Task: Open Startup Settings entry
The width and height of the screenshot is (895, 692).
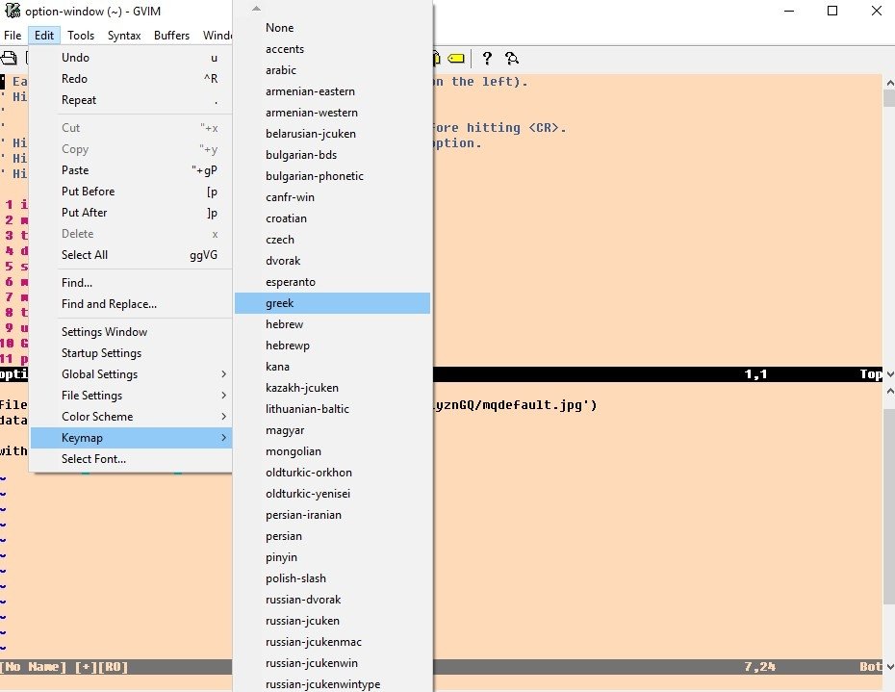Action: tap(131, 353)
